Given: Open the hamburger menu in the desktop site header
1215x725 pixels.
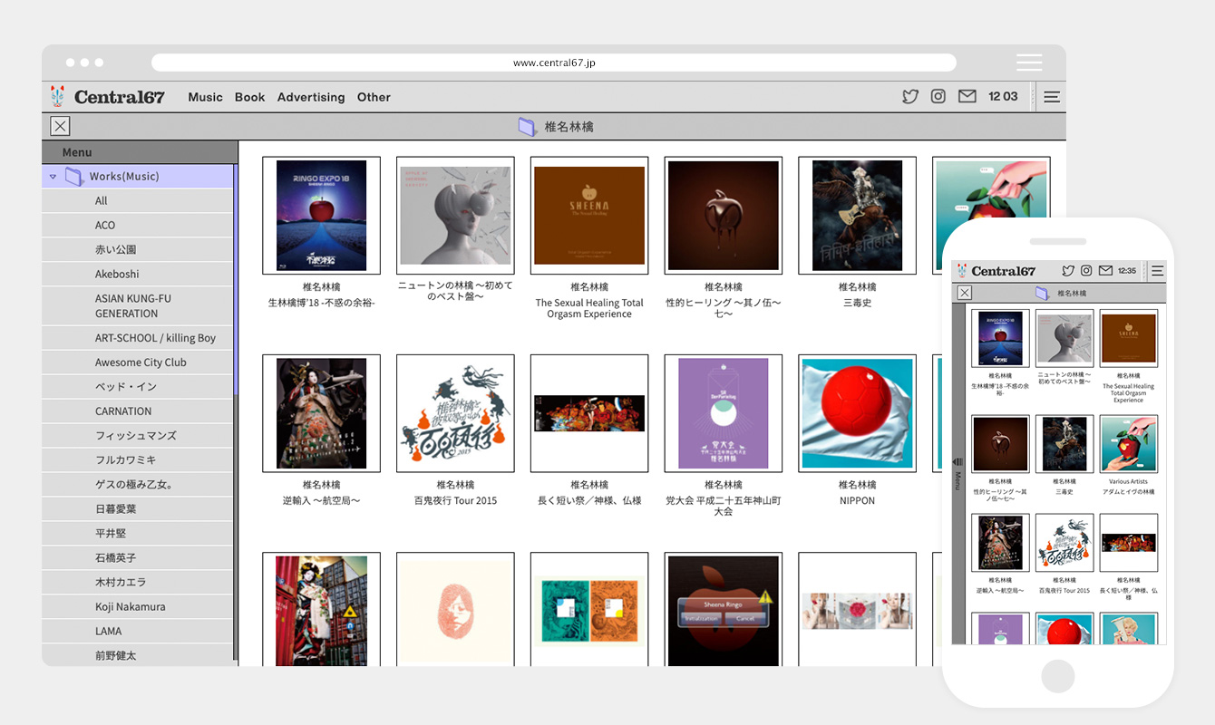Looking at the screenshot, I should pyautogui.click(x=1052, y=97).
